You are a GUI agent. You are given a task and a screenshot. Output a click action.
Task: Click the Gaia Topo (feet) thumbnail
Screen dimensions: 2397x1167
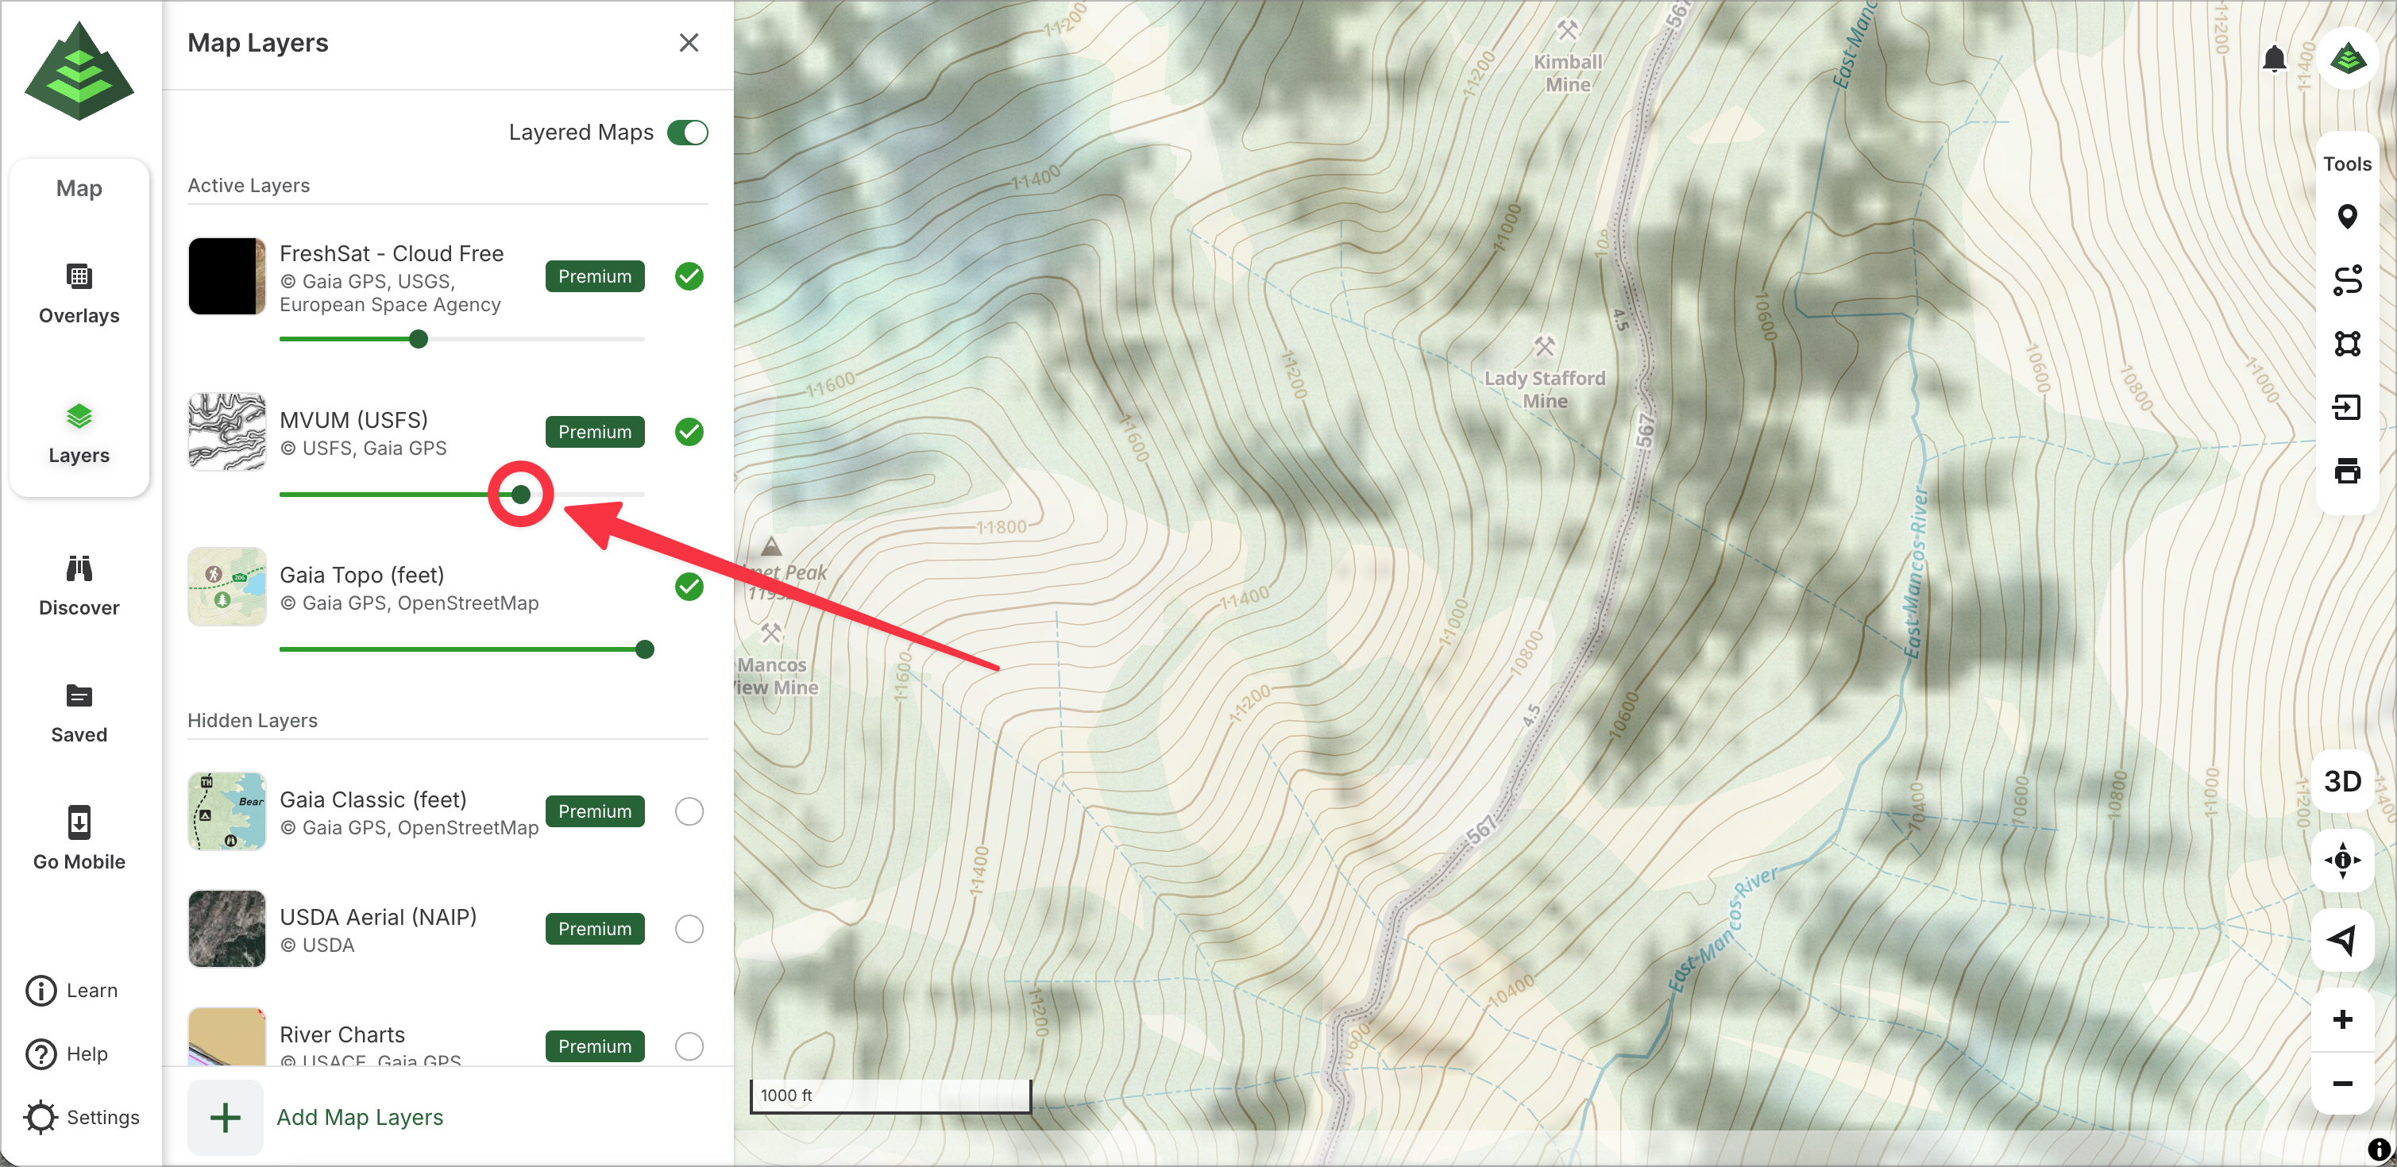[227, 586]
